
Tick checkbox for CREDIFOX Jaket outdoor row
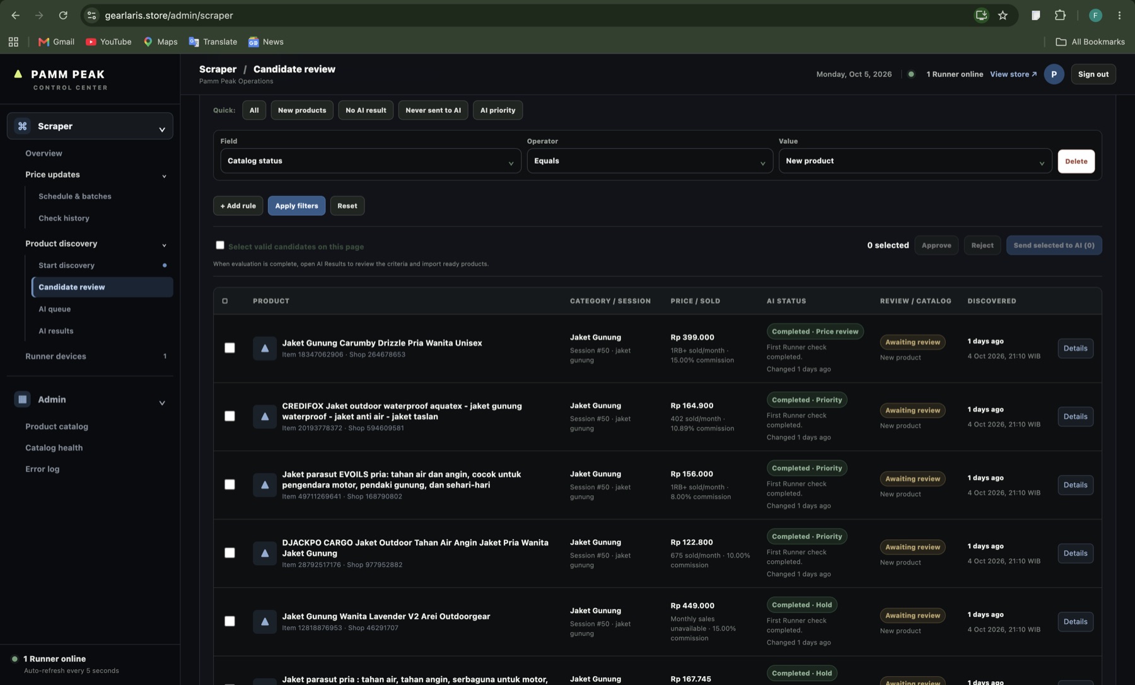(230, 416)
